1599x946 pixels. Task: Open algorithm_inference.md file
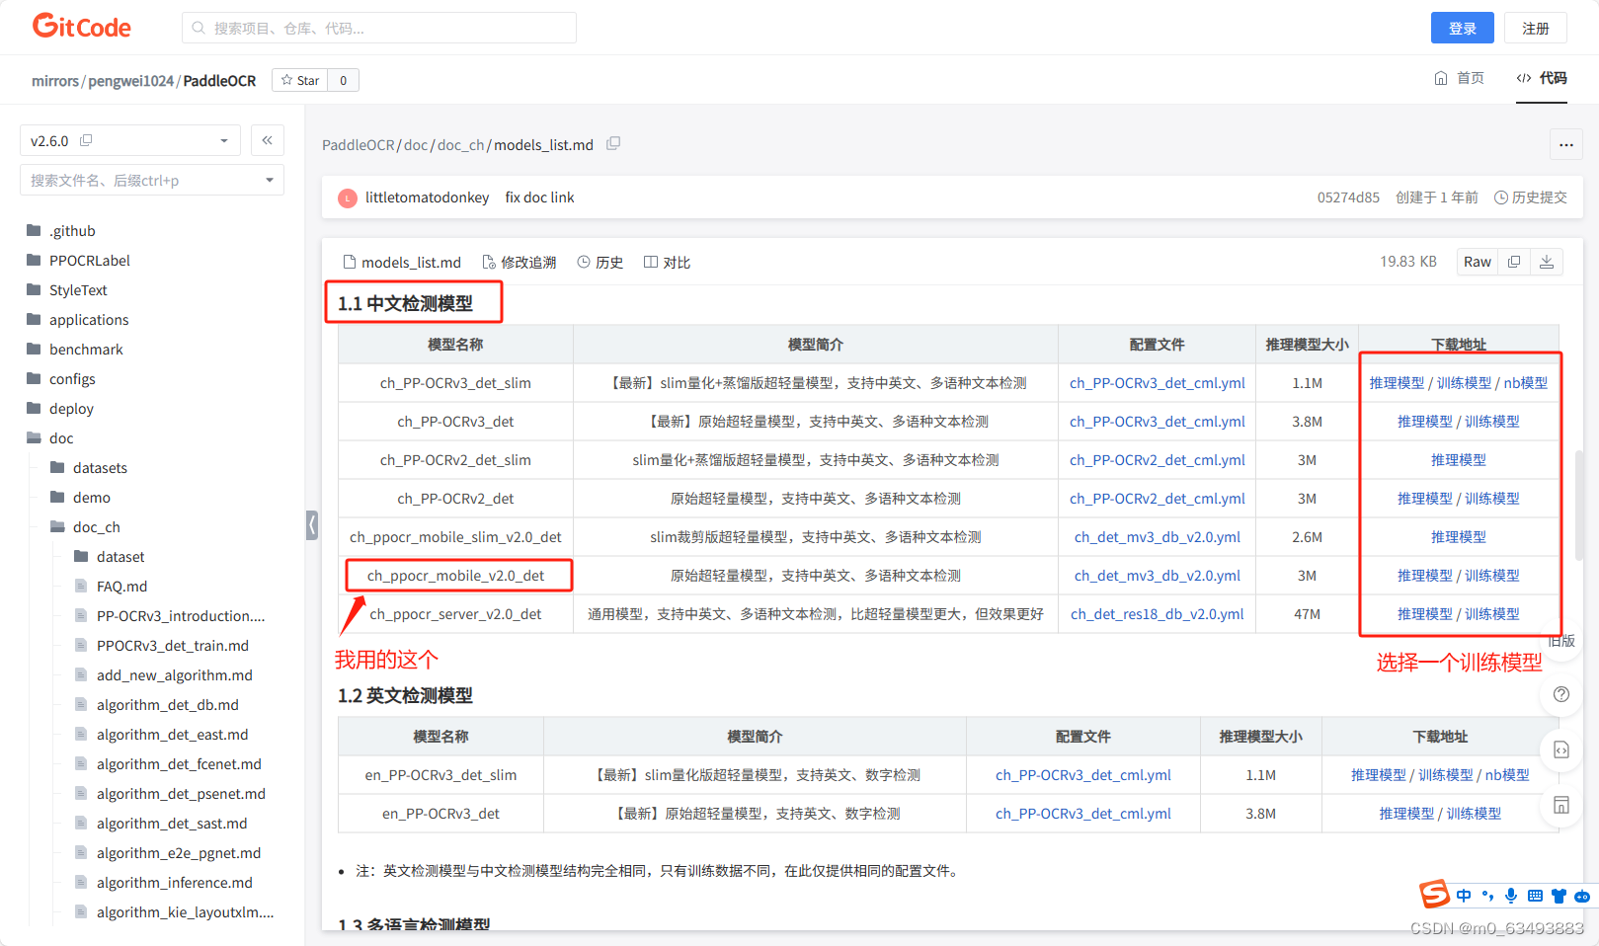pos(175,883)
